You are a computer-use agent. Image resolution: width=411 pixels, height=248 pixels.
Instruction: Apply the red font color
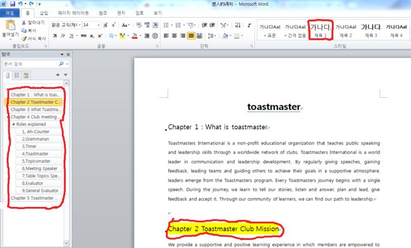click(135, 36)
